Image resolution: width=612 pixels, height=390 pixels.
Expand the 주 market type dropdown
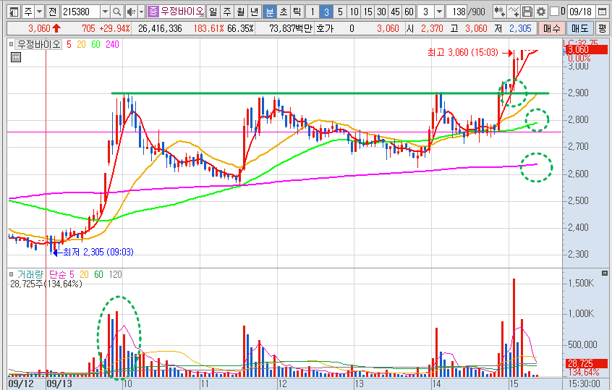[x=39, y=12]
